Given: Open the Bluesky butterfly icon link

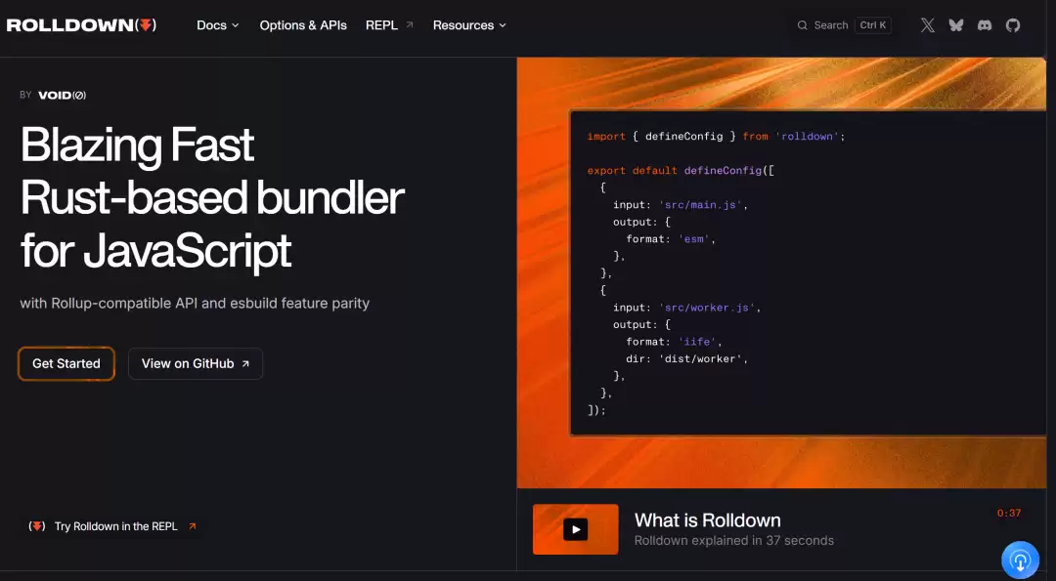Looking at the screenshot, I should (x=955, y=25).
